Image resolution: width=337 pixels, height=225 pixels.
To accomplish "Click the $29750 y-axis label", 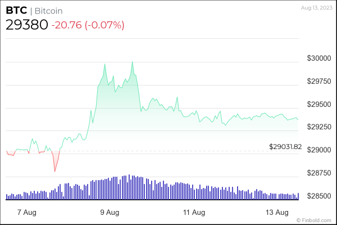I will coord(317,82).
